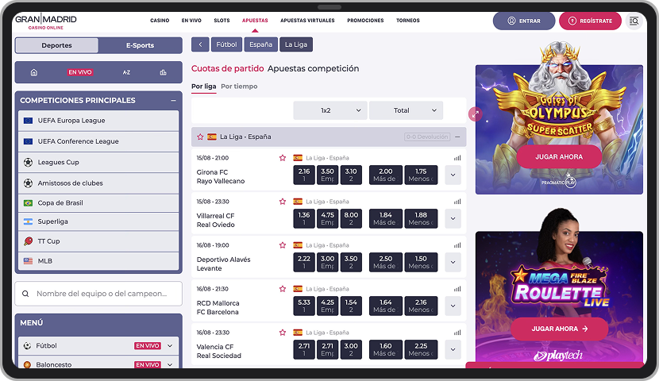Click Jugar Ahora on Gates of Olympus
The image size is (659, 381).
click(x=559, y=156)
